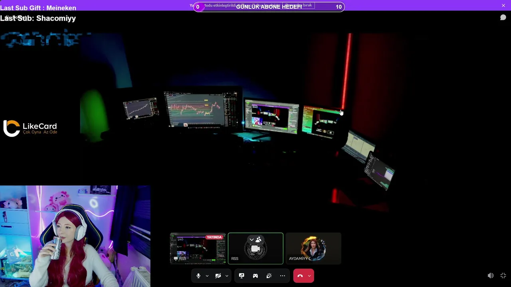Open camera options dropdown arrow

(226, 276)
